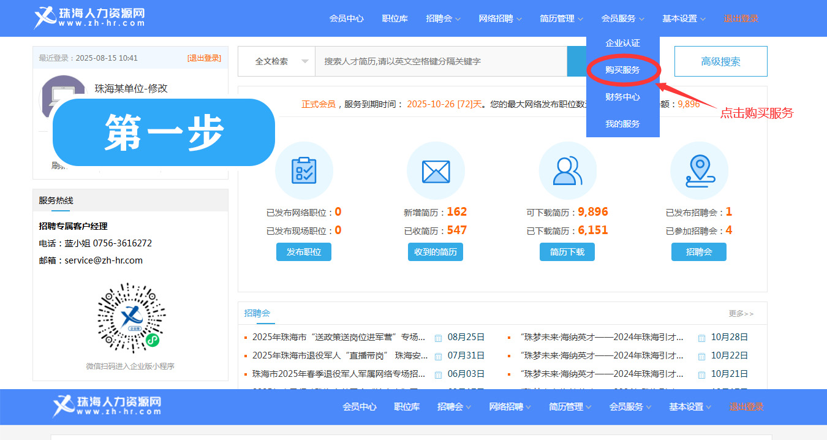Click calendar icon beside 08月25日 date
Image resolution: width=827 pixels, height=440 pixels.
(x=438, y=338)
